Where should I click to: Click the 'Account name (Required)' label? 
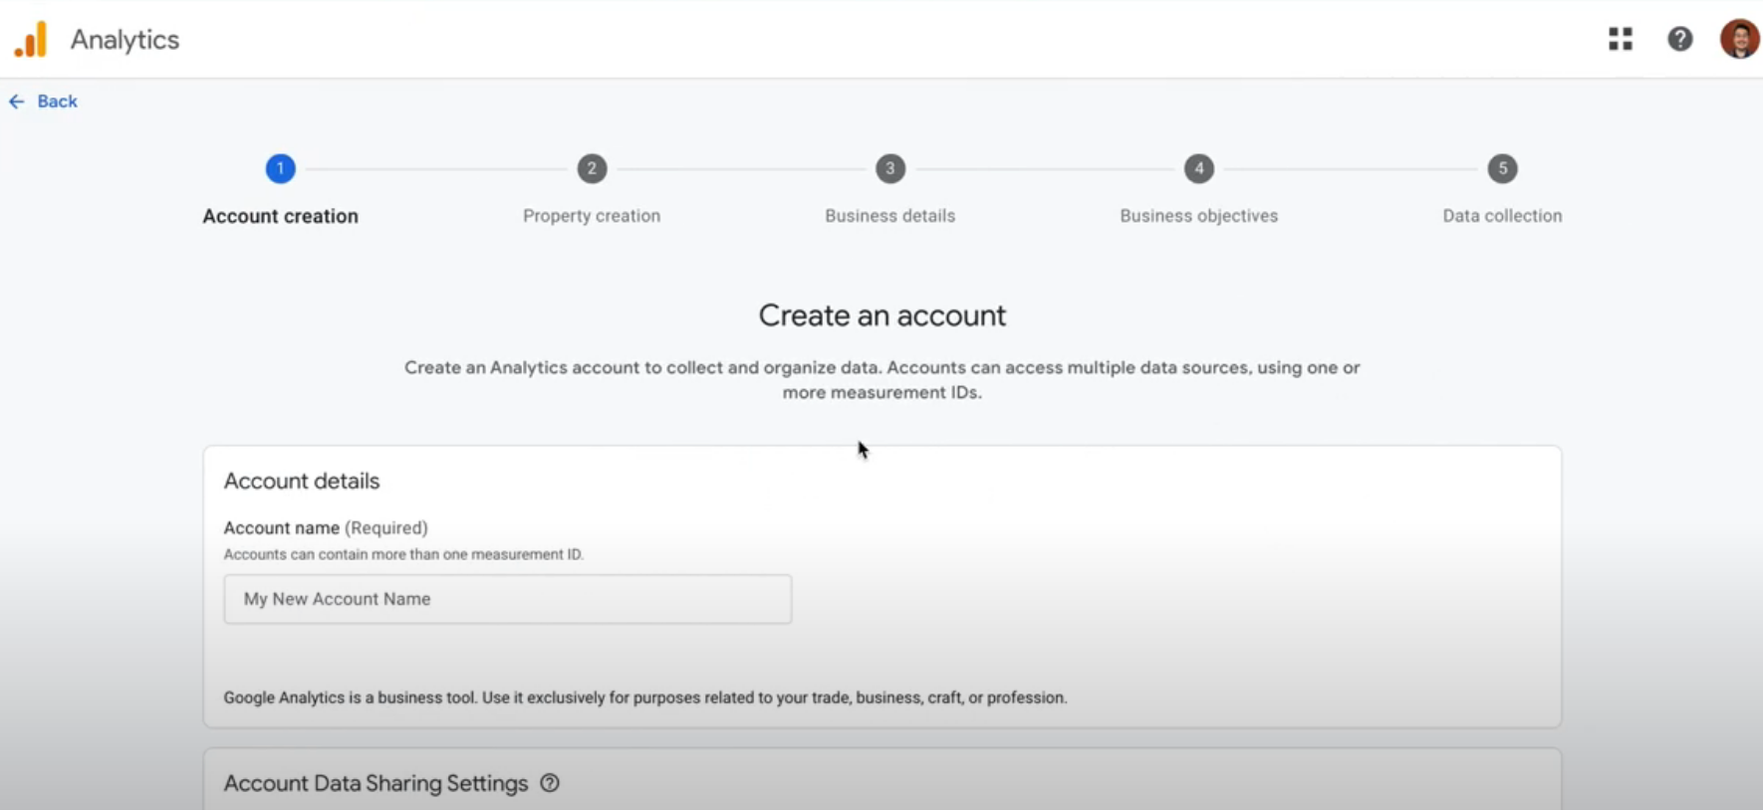point(326,527)
